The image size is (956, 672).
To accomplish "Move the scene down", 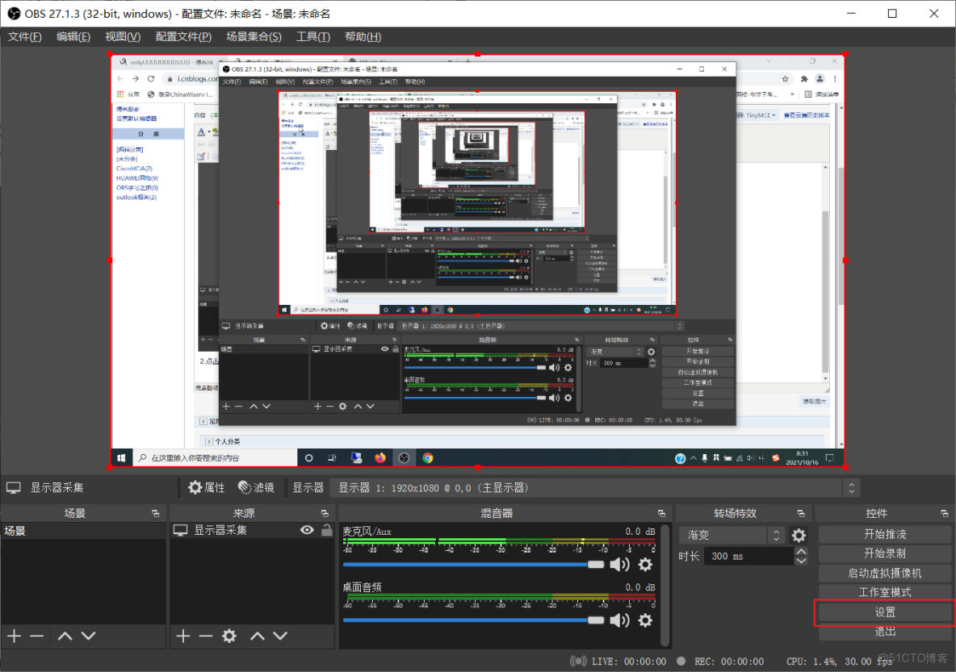I will tap(88, 636).
